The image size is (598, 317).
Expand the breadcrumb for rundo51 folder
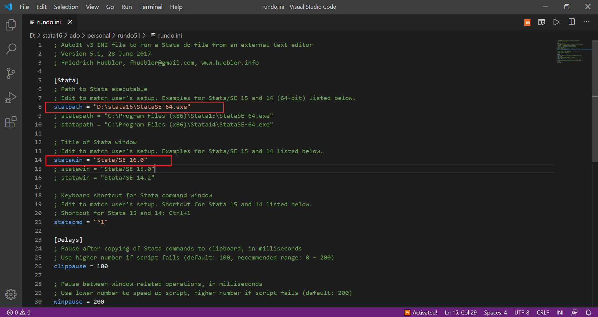129,35
